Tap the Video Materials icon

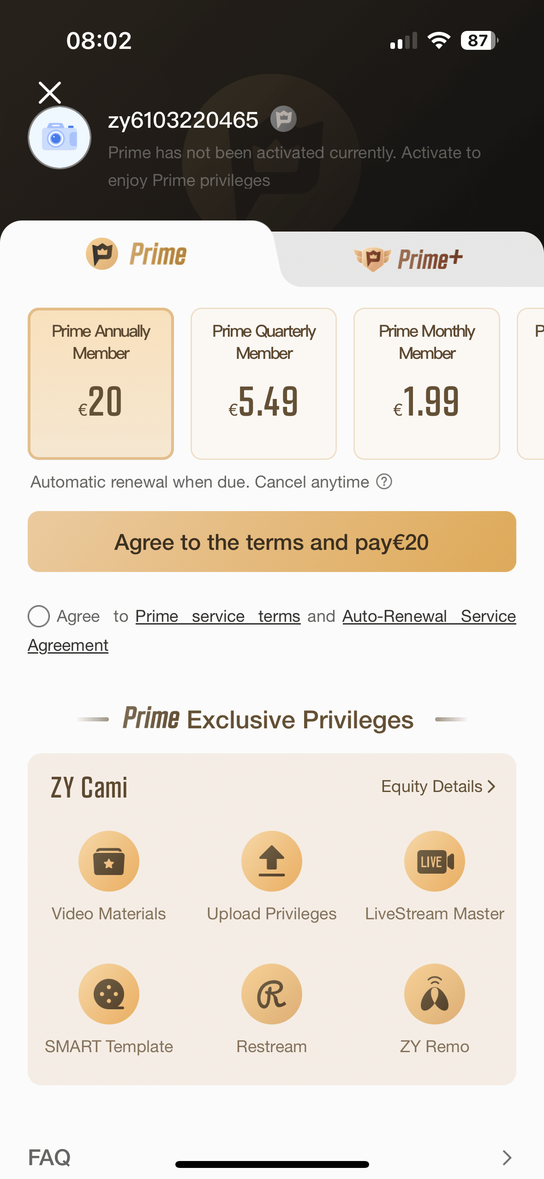click(109, 861)
